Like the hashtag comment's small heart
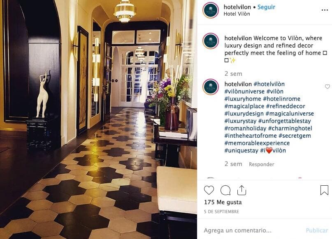Viewport: 332px width, 239px height. tap(327, 86)
